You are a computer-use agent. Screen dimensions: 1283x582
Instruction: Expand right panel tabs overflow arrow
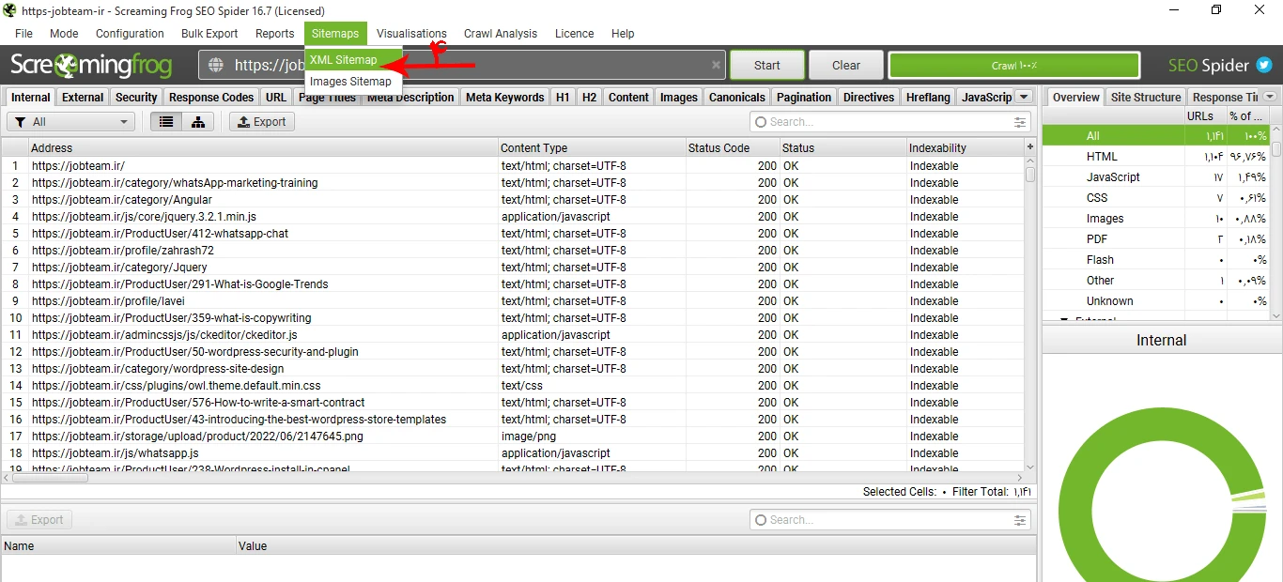(x=1270, y=97)
